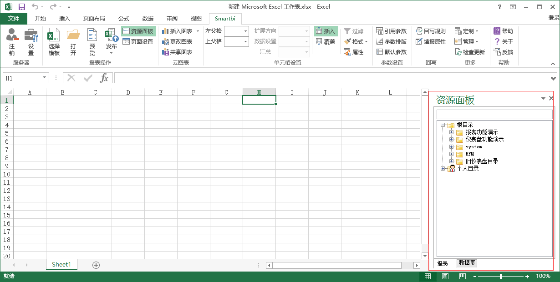Click the resource panel search field
Image resolution: width=560 pixels, height=282 pixels.
coord(494,114)
